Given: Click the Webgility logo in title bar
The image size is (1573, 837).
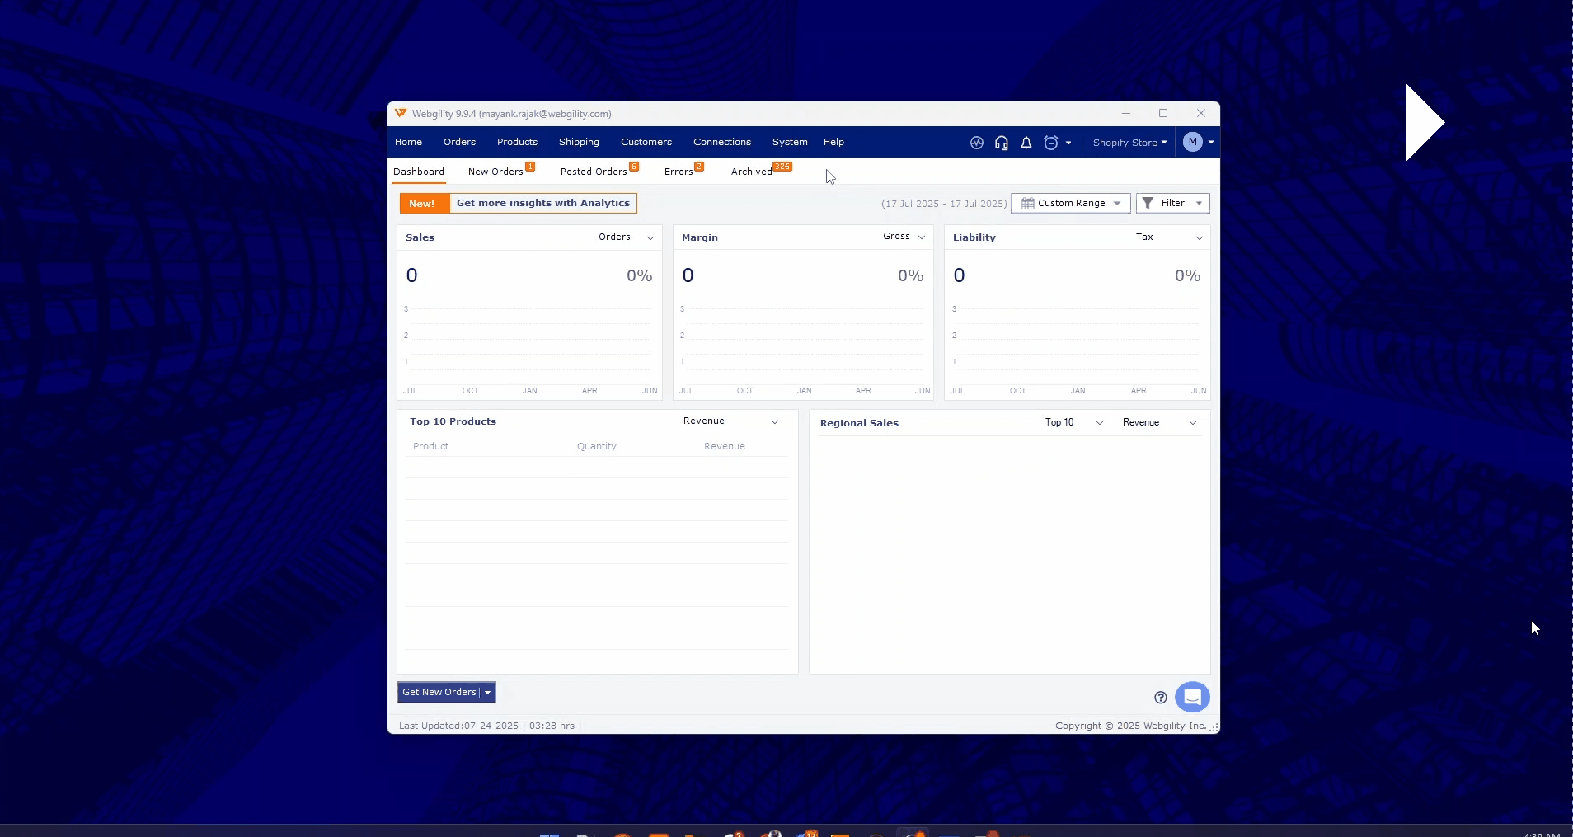Looking at the screenshot, I should (x=401, y=113).
